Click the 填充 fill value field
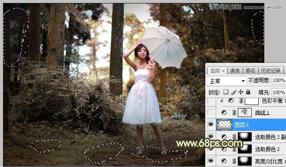The width and height of the screenshot is (286, 167). 279,92
